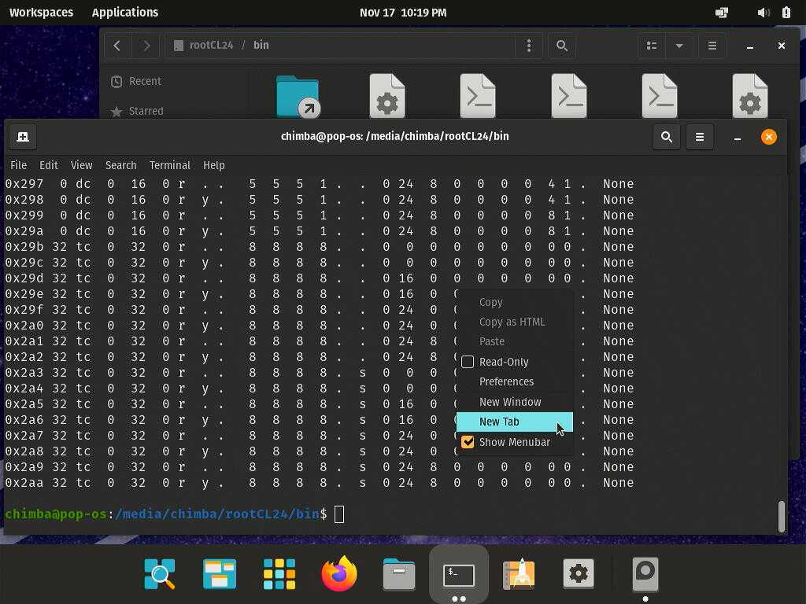Toggle the Read-Only checkbox
The height and width of the screenshot is (604, 806).
coord(468,362)
